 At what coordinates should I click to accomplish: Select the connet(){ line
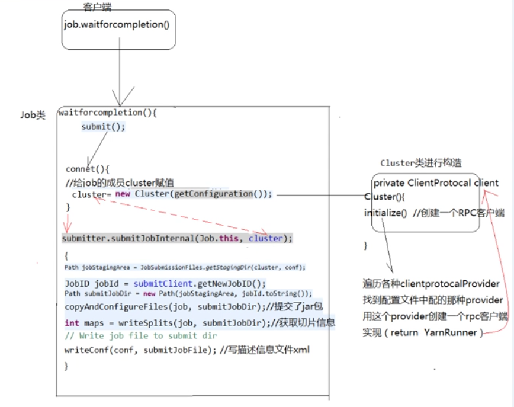click(x=88, y=169)
